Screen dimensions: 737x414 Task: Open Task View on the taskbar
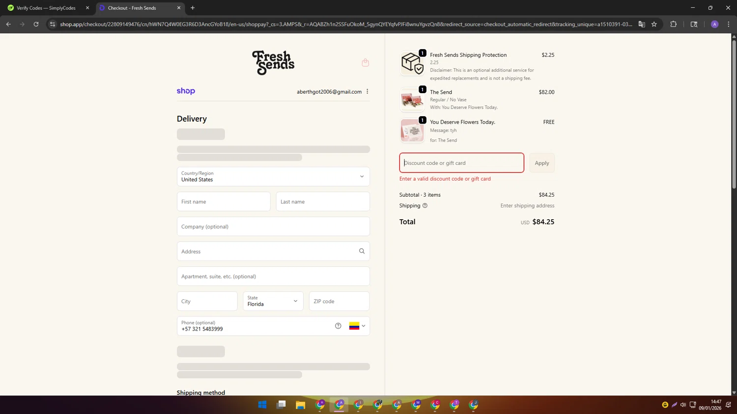pyautogui.click(x=282, y=405)
